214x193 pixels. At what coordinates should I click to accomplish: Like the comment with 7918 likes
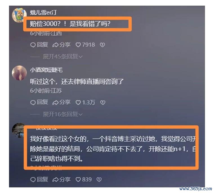[85, 45]
